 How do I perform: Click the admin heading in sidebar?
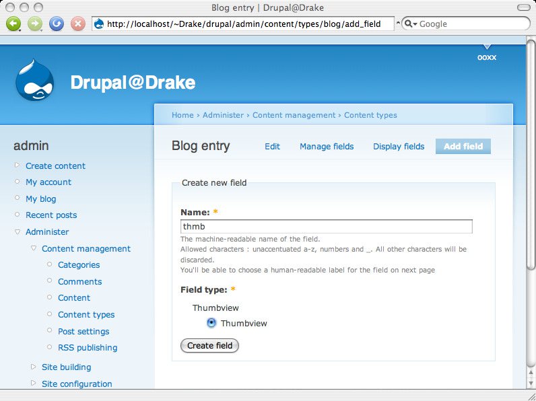click(x=31, y=146)
